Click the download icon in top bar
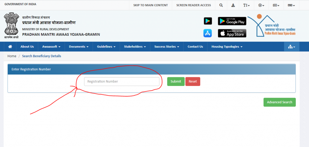Viewport: 309px width, 147px height. point(233,5)
